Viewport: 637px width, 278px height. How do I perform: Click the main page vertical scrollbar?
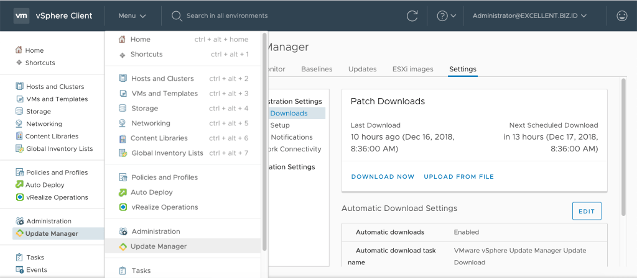pos(623,148)
